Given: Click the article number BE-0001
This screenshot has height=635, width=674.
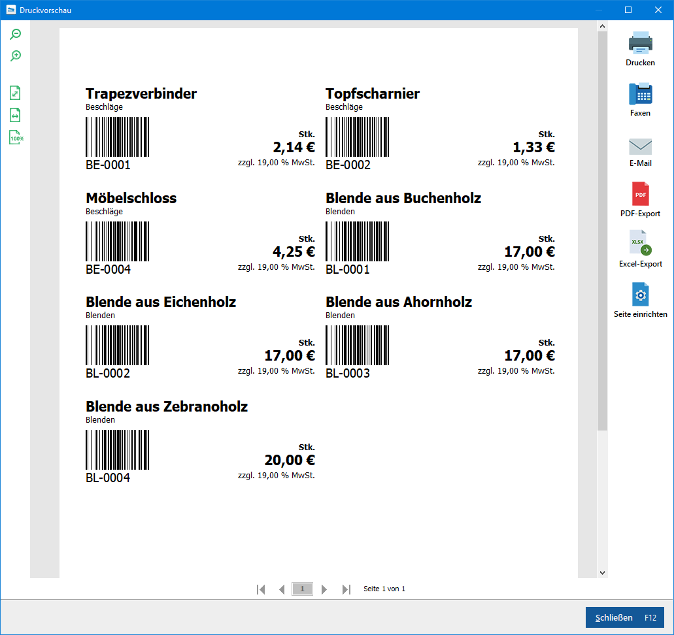Looking at the screenshot, I should pyautogui.click(x=108, y=165).
